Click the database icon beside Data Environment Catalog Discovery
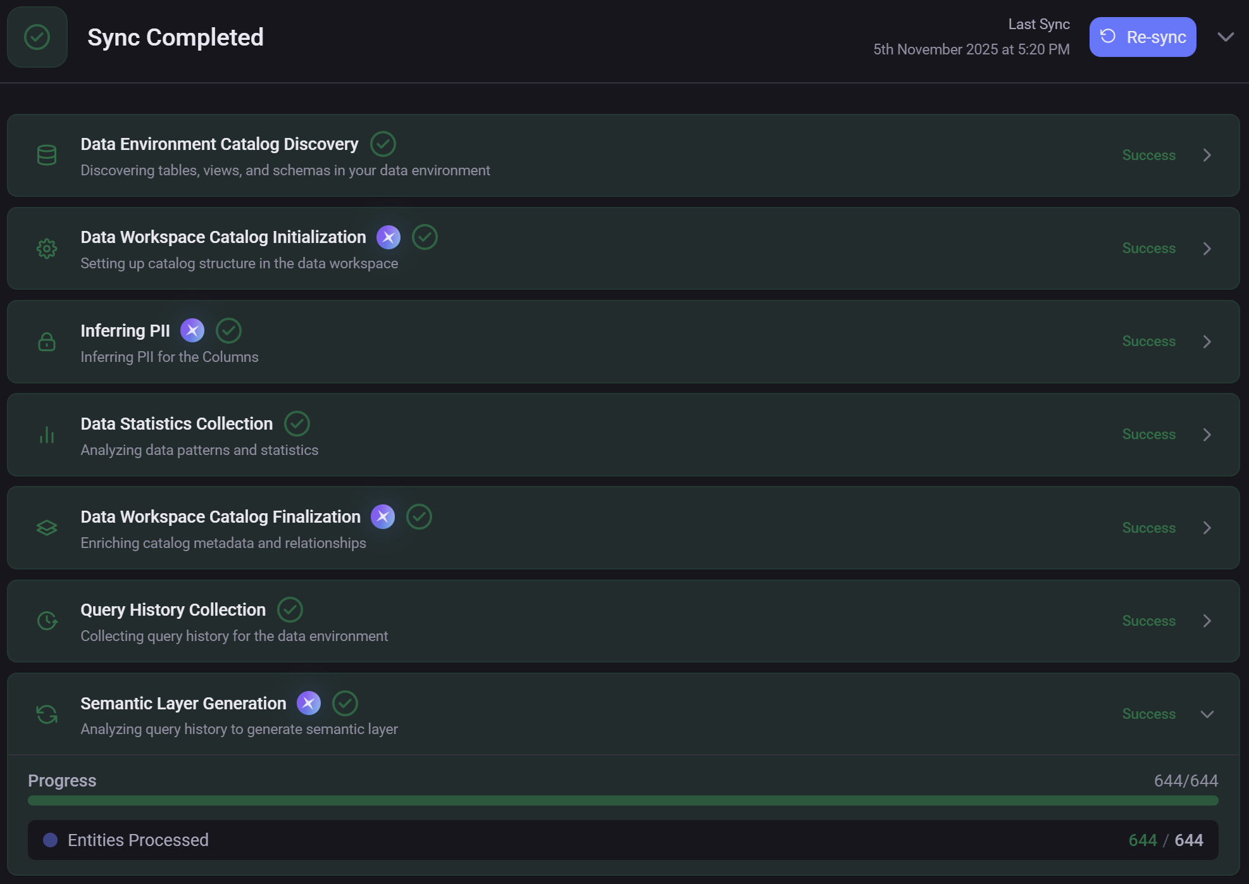Viewport: 1249px width, 884px height. pyautogui.click(x=46, y=155)
